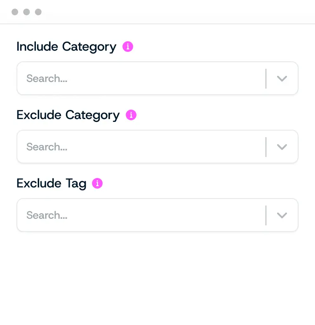Image resolution: width=315 pixels, height=325 pixels.
Task: Click the divider line in Exclude Tag box
Action: pyautogui.click(x=266, y=215)
